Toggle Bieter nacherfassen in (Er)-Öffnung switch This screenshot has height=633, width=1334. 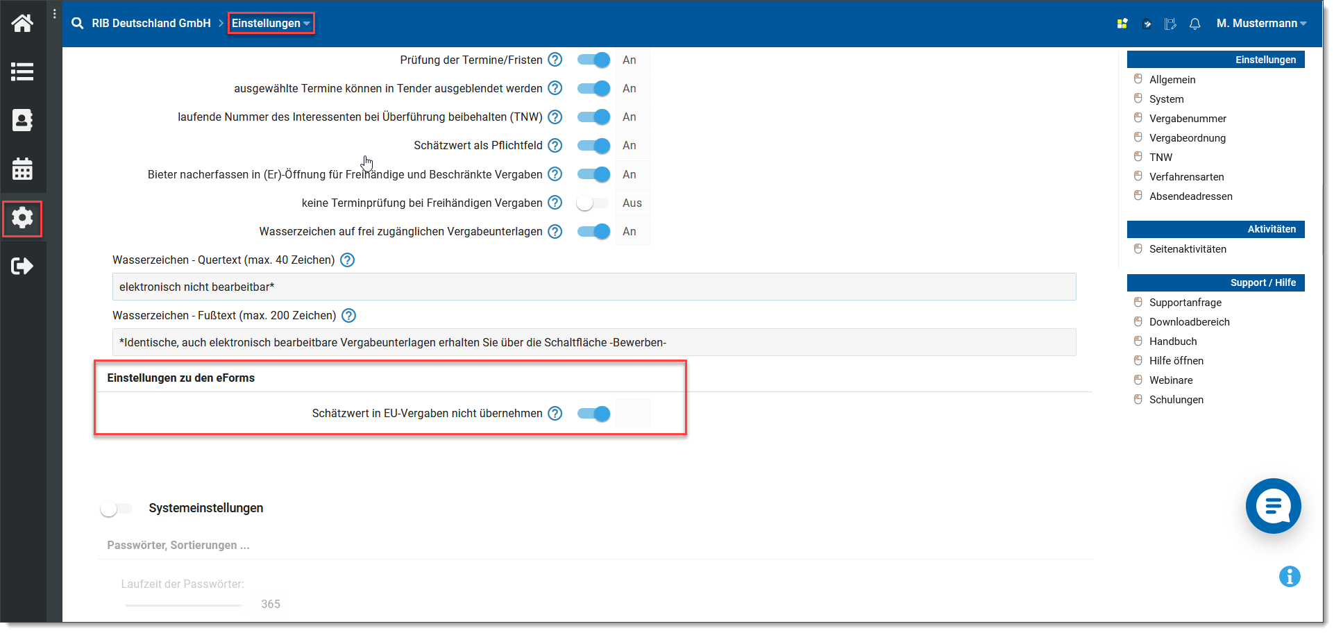click(593, 174)
